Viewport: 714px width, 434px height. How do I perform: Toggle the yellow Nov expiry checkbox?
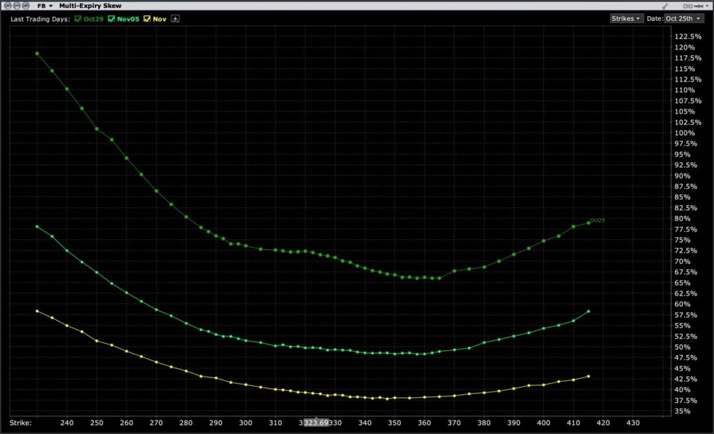(147, 19)
